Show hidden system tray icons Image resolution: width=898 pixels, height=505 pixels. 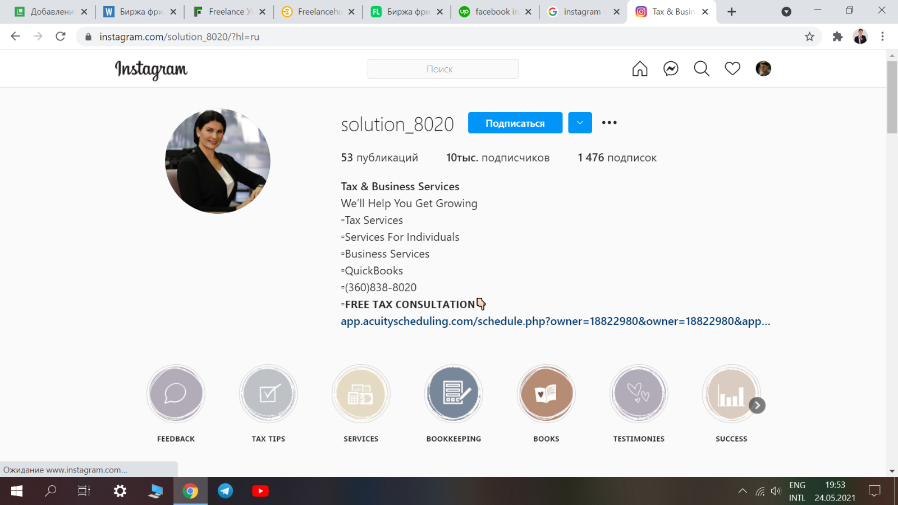(743, 491)
